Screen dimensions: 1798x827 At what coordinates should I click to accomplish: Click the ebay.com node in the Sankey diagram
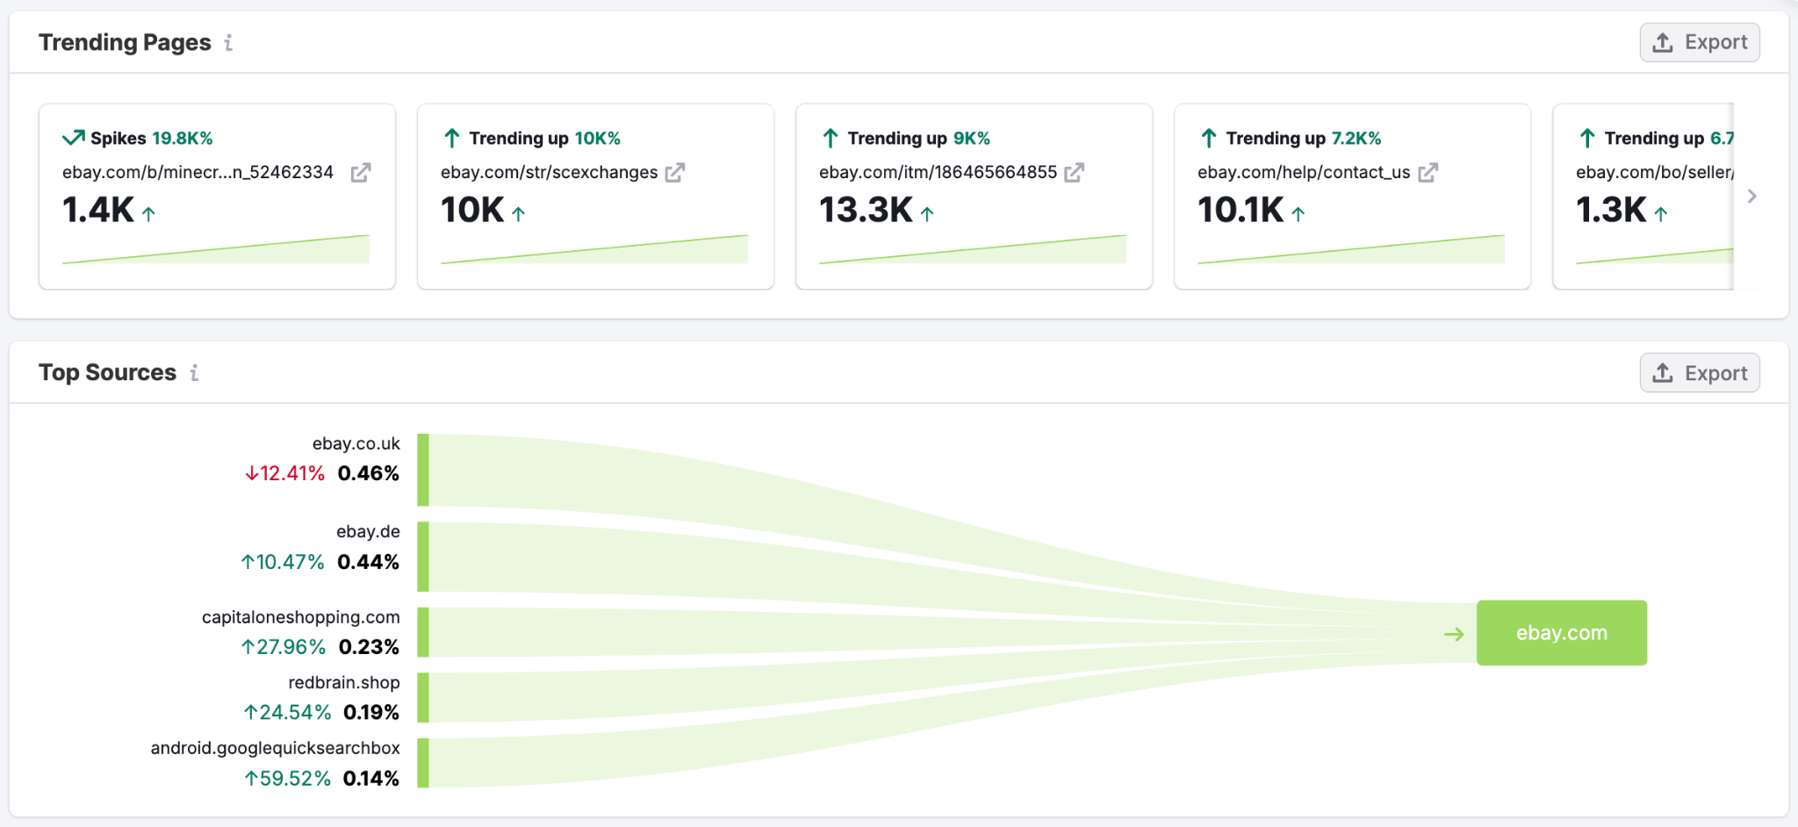tap(1561, 632)
